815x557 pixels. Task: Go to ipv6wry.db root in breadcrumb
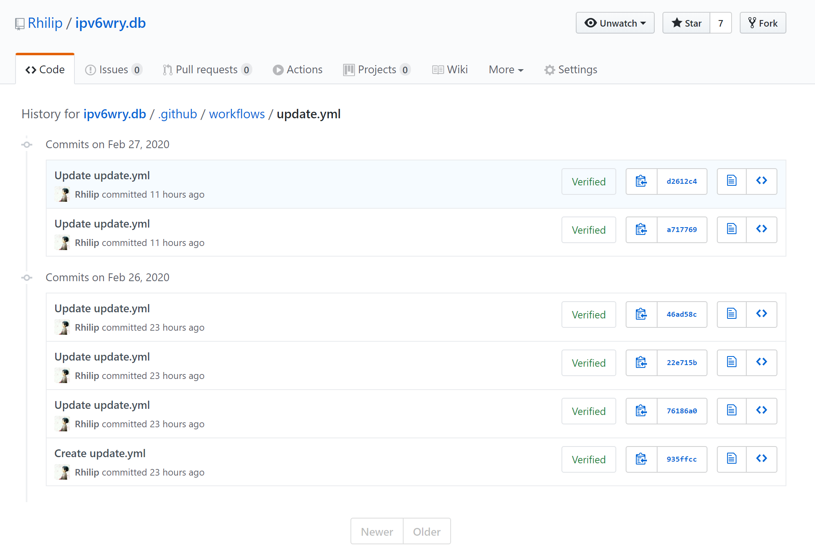click(115, 114)
